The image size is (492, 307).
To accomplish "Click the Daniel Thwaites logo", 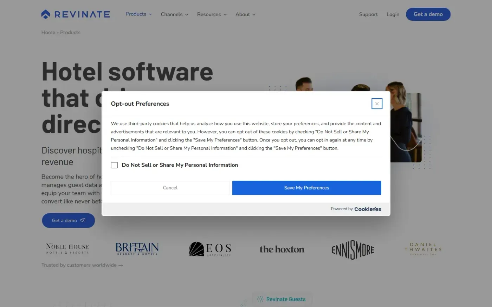I will (x=423, y=249).
